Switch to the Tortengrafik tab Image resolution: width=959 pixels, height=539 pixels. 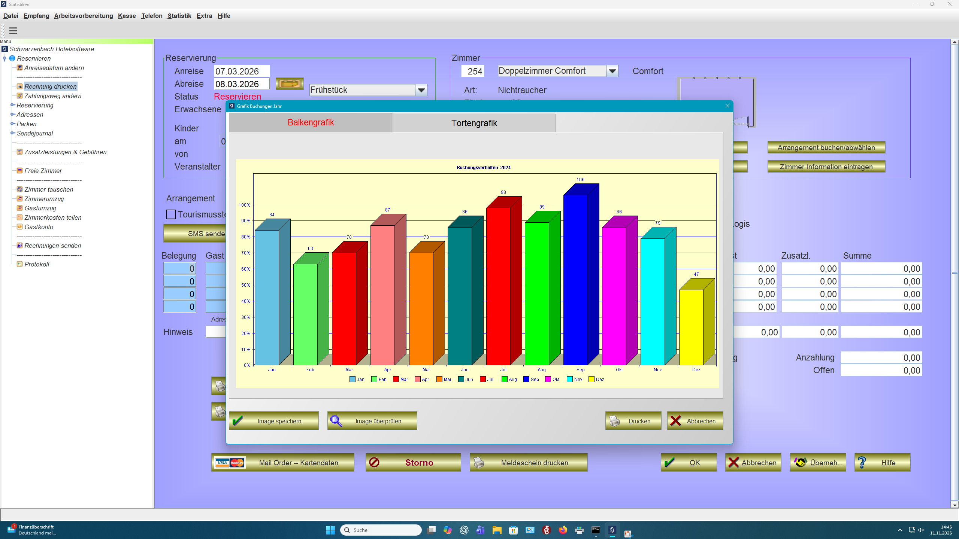[474, 123]
